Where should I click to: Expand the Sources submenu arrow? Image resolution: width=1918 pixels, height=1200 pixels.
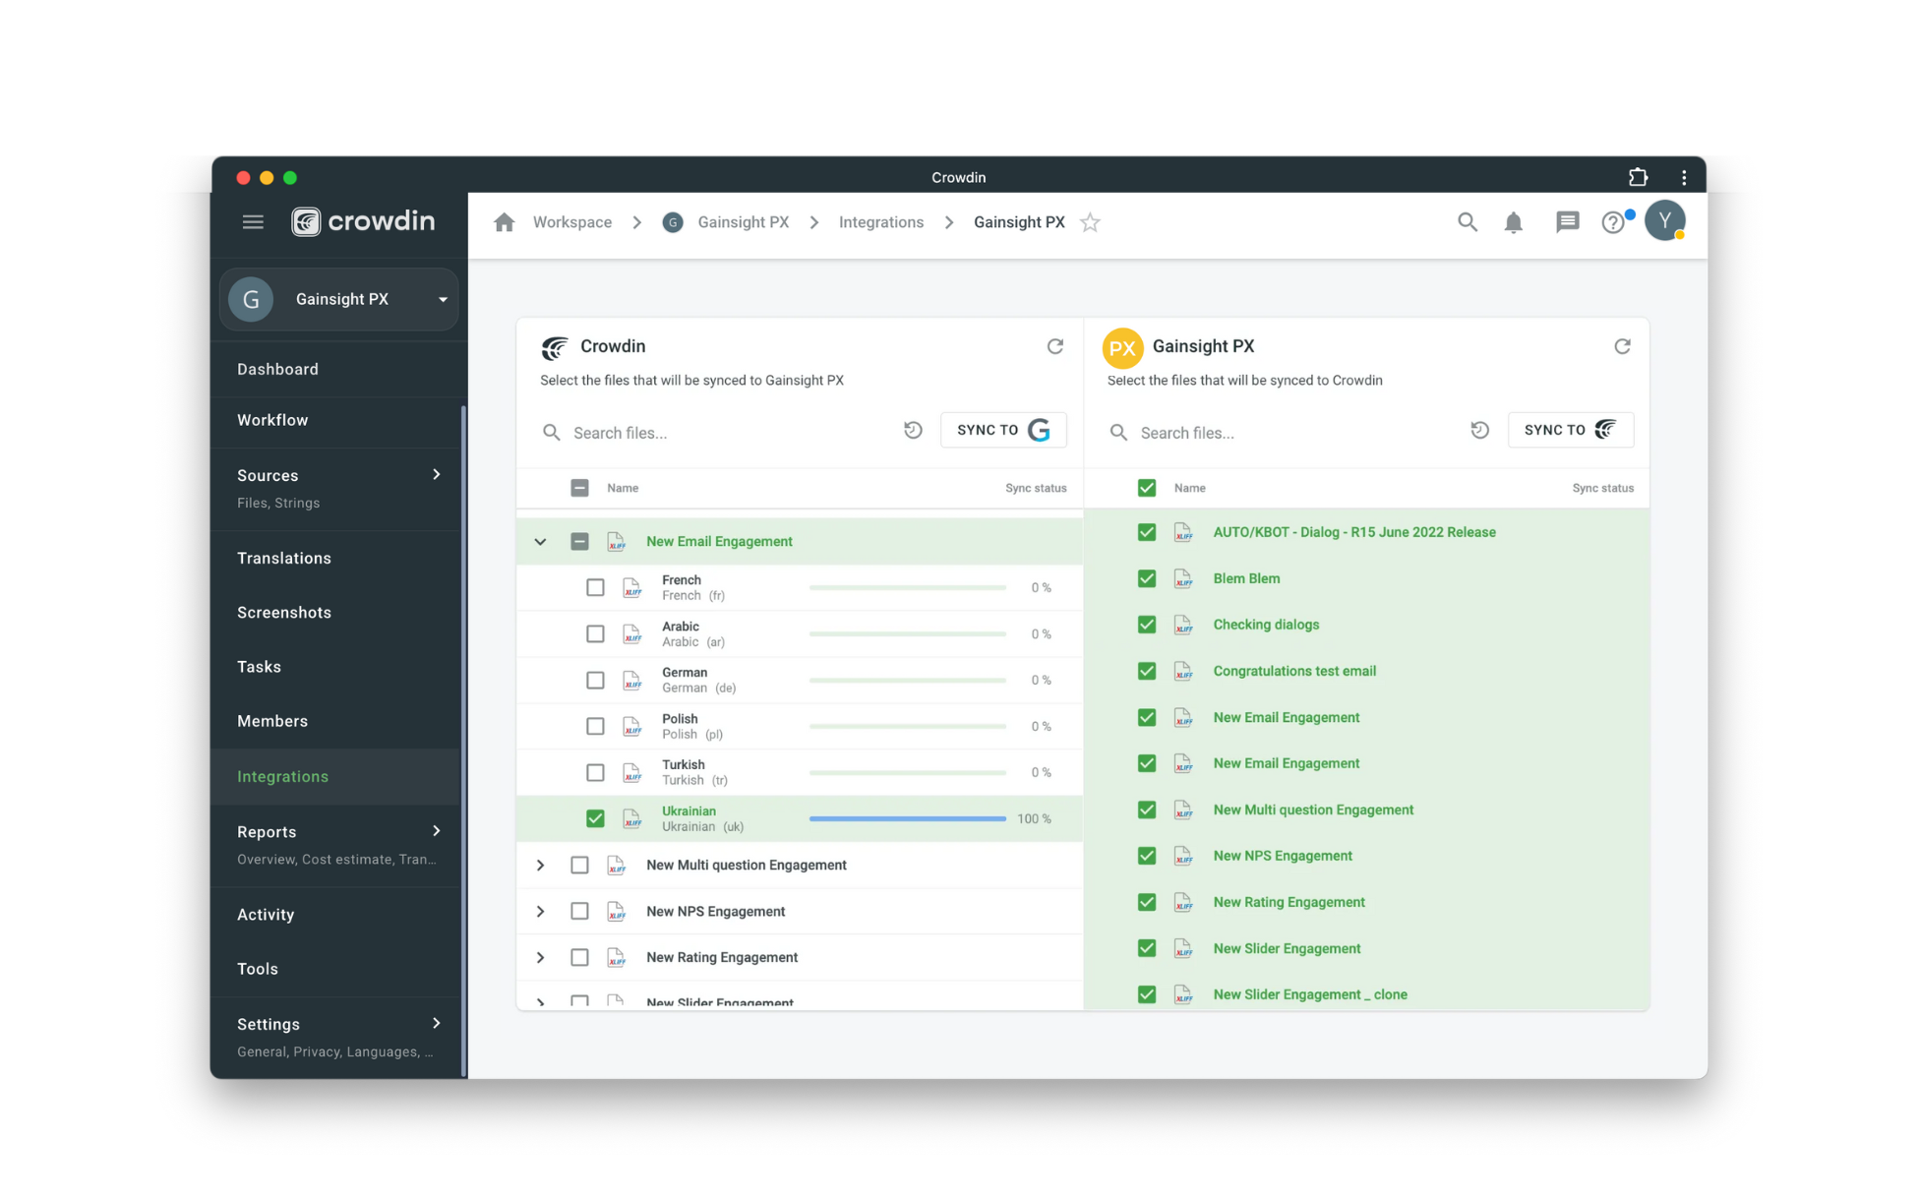pos(437,475)
